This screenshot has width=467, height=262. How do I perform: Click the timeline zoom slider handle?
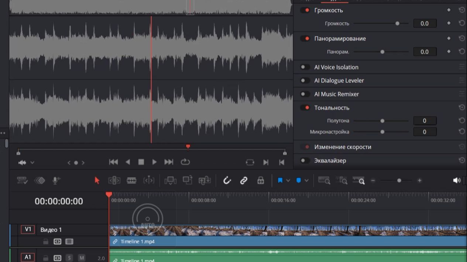click(x=399, y=180)
